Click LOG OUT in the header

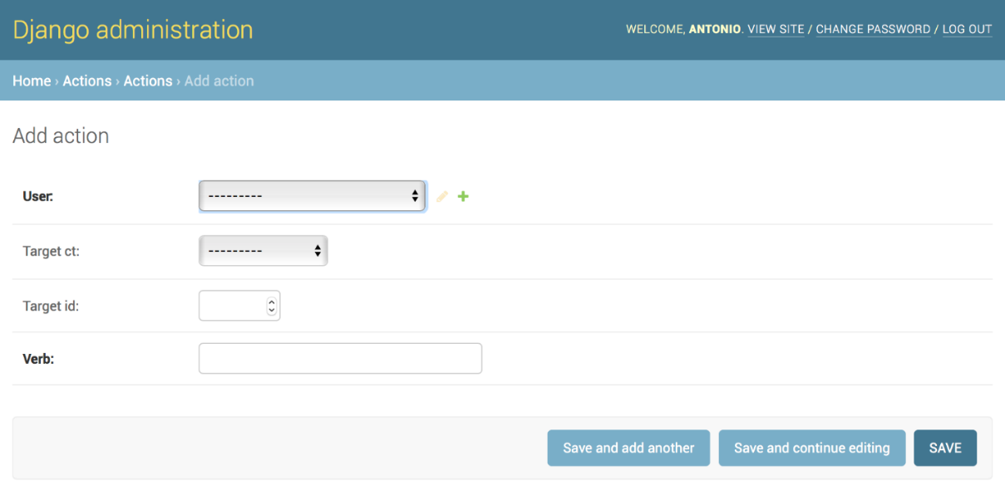point(967,29)
